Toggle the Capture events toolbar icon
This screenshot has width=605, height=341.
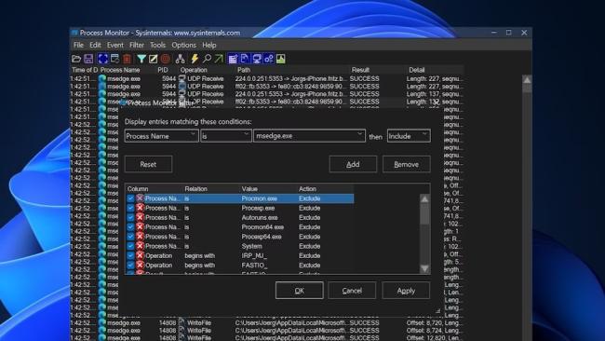coord(102,59)
